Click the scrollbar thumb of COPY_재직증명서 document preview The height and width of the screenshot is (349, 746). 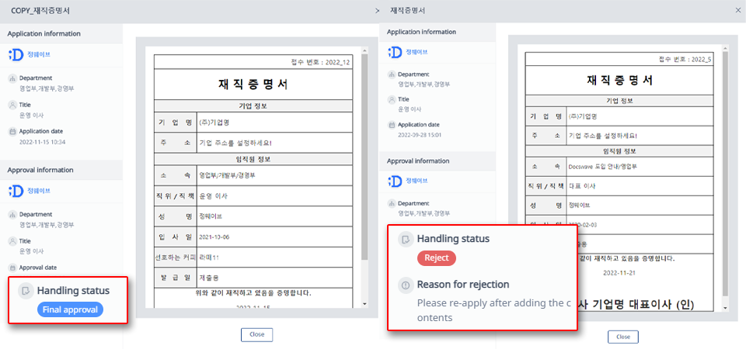[x=364, y=157]
